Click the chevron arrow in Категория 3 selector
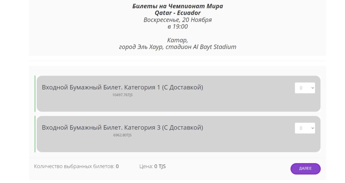Image resolution: width=345 pixels, height=183 pixels. point(312,128)
